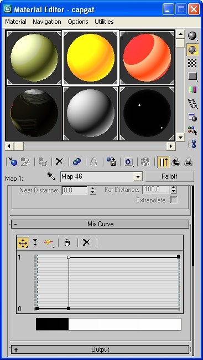The height and width of the screenshot is (360, 203).
Task: Click the Make Material Copy icon
Action: click(x=77, y=162)
